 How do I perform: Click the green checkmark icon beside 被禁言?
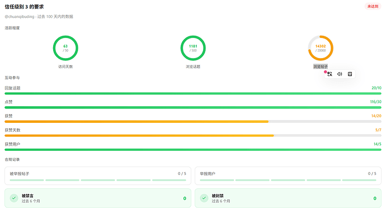click(14, 198)
